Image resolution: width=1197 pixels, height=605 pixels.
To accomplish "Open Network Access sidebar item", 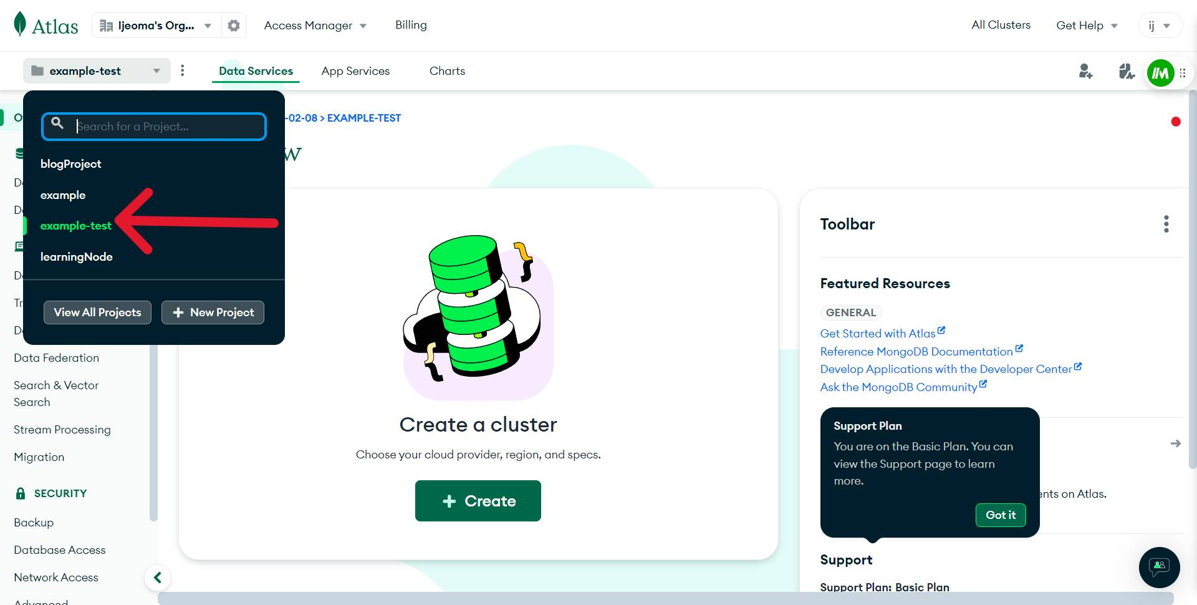I will click(x=55, y=578).
